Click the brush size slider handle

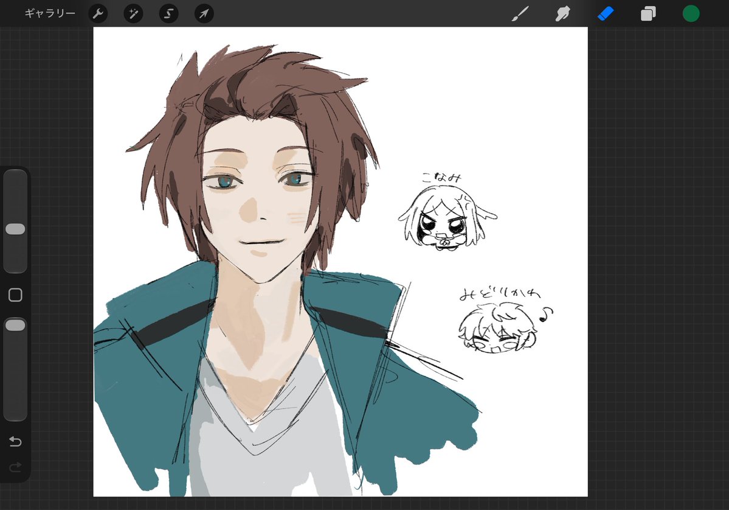15,229
